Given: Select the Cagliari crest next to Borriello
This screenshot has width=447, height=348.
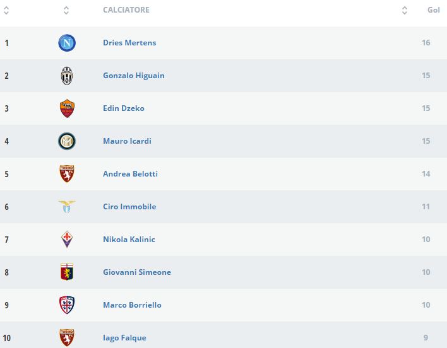Looking at the screenshot, I should pyautogui.click(x=67, y=305).
